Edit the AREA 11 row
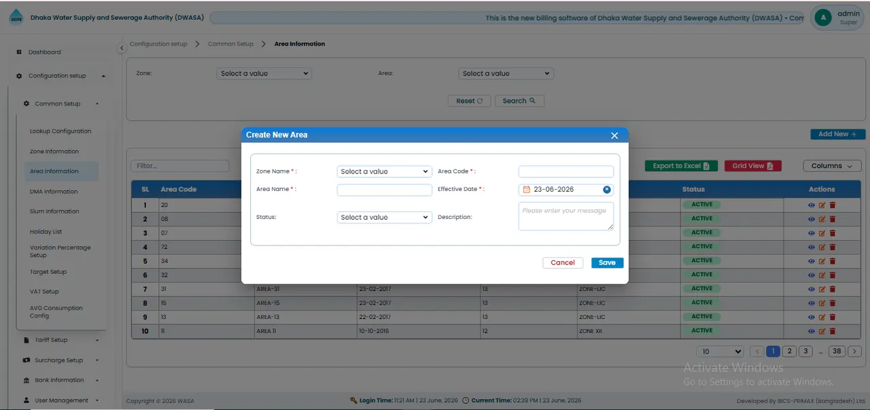Viewport: 870px width, 410px height. pos(822,331)
